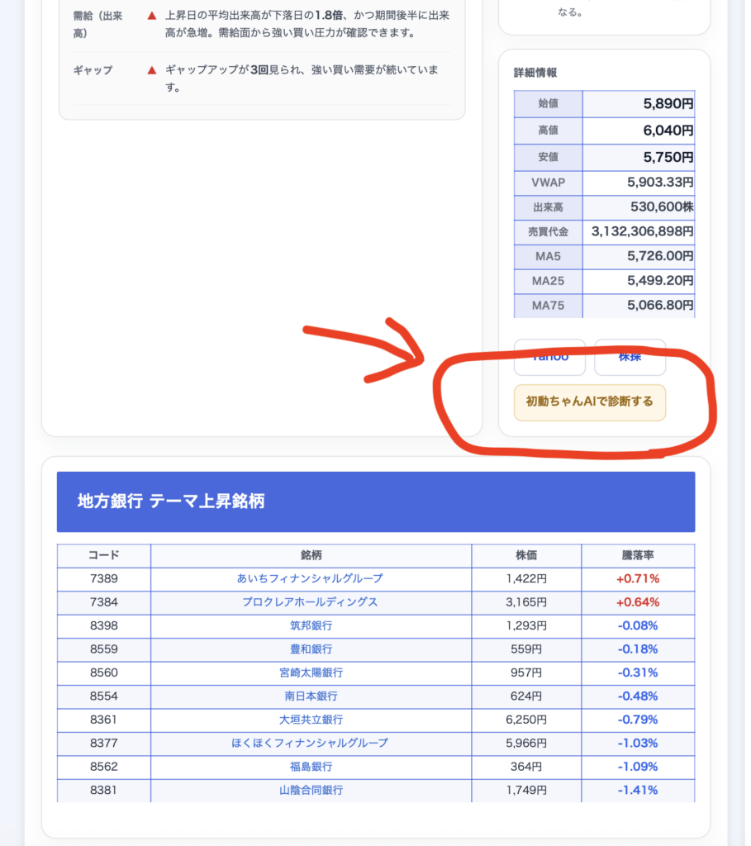This screenshot has width=751, height=846.
Task: Select the 福島銀行 link
Action: [x=311, y=767]
